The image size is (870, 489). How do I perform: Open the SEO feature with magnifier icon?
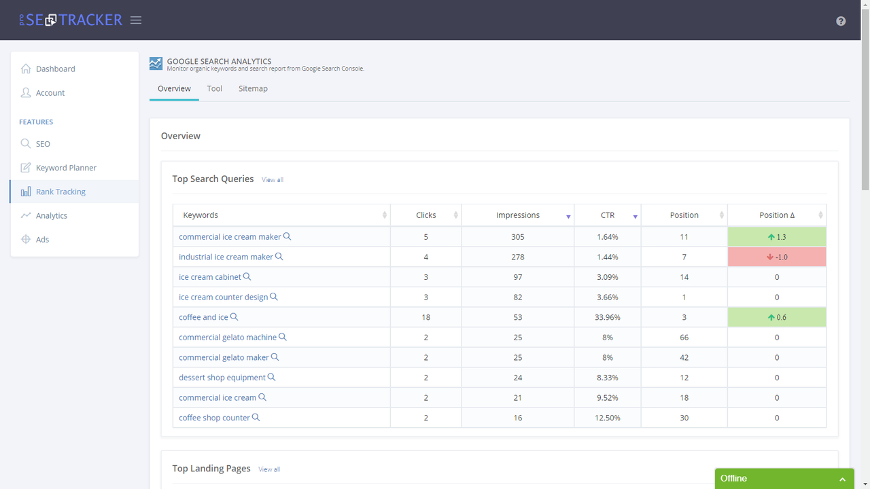[x=26, y=143]
